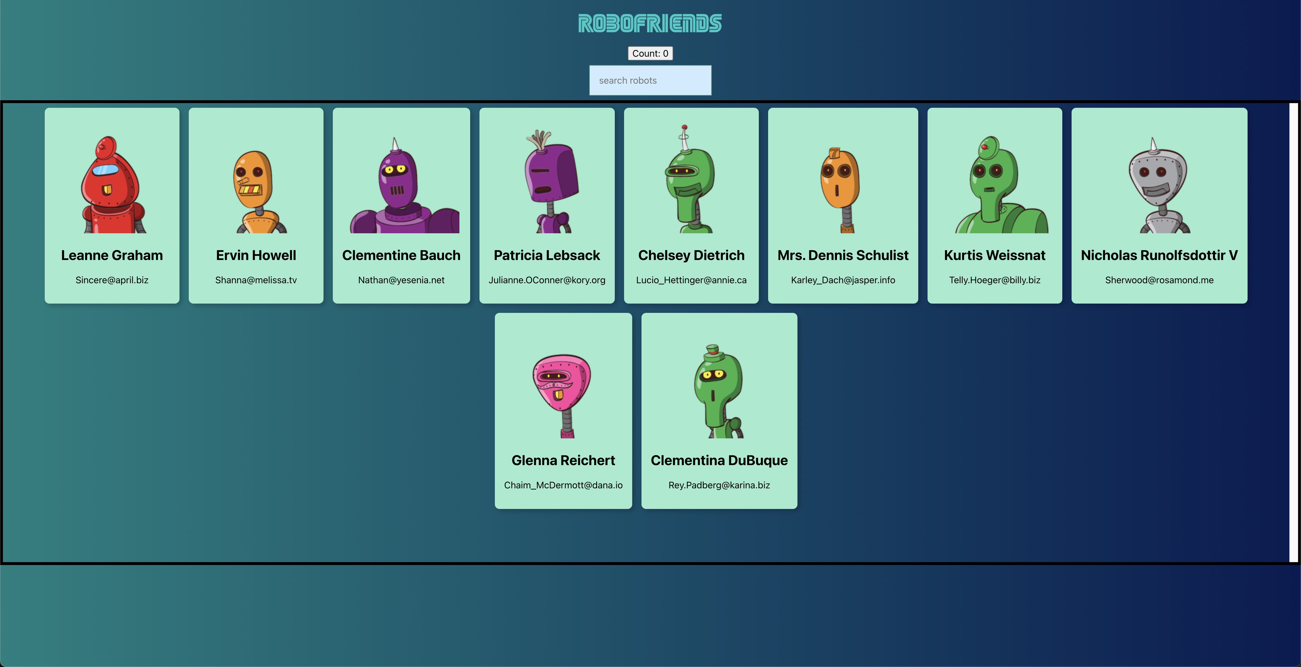Click the email Sincere@april.biz

coord(112,280)
